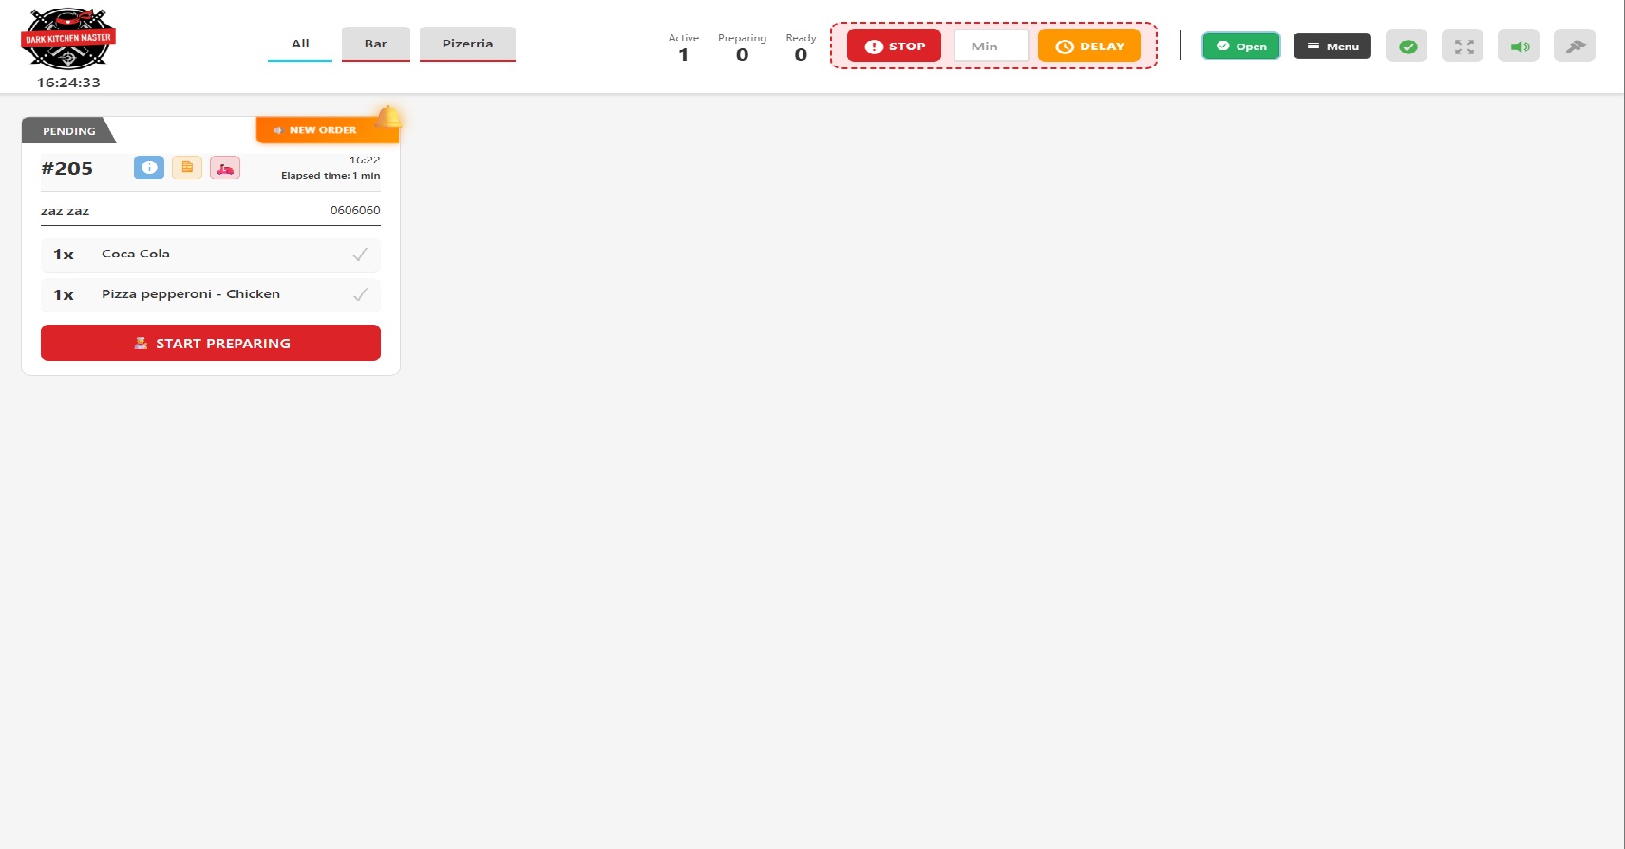Image resolution: width=1625 pixels, height=849 pixels.
Task: Click the Active orders counter
Action: coord(684,47)
